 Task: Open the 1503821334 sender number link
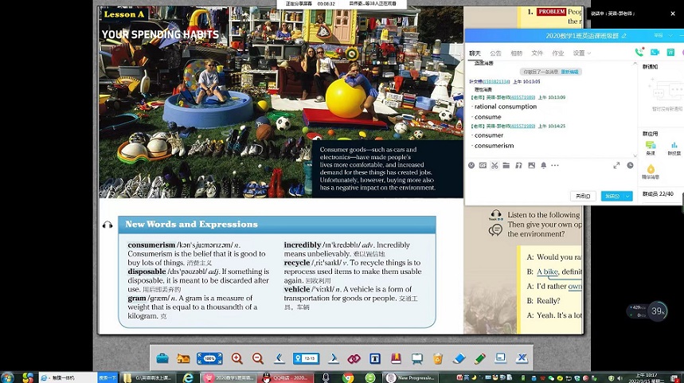[496, 81]
